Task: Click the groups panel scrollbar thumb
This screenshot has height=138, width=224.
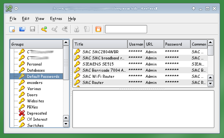Action: [x=66, y=63]
